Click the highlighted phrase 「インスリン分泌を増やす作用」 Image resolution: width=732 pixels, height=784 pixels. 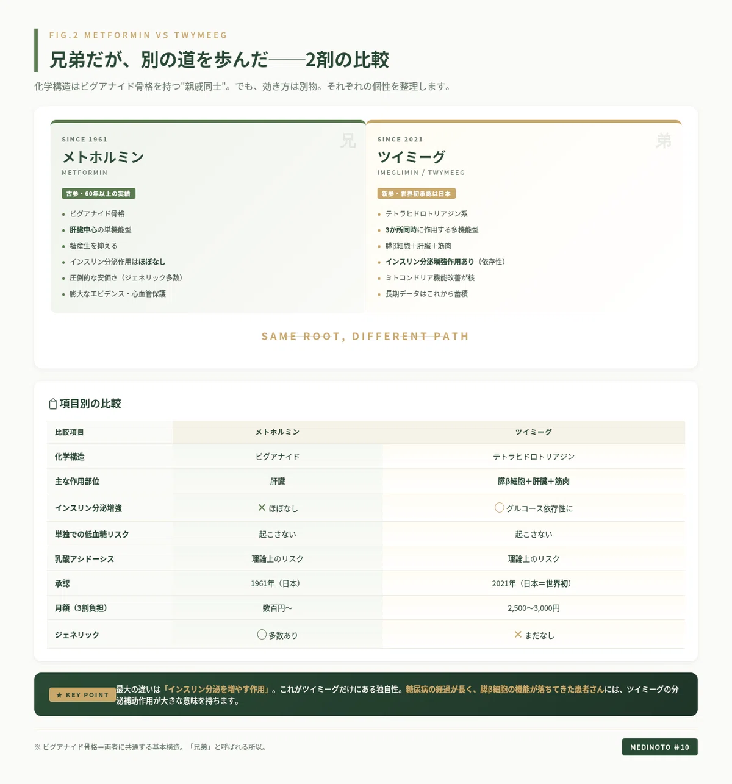(217, 690)
